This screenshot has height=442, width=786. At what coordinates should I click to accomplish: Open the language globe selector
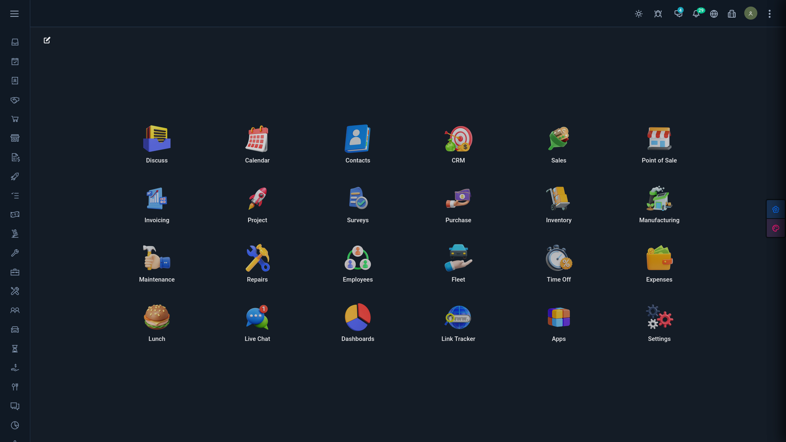click(x=714, y=14)
